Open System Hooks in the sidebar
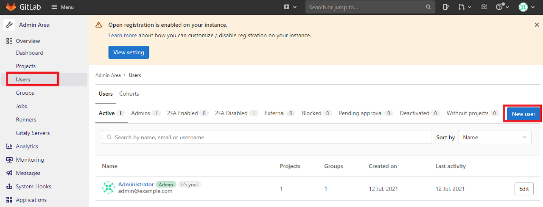 click(x=34, y=186)
